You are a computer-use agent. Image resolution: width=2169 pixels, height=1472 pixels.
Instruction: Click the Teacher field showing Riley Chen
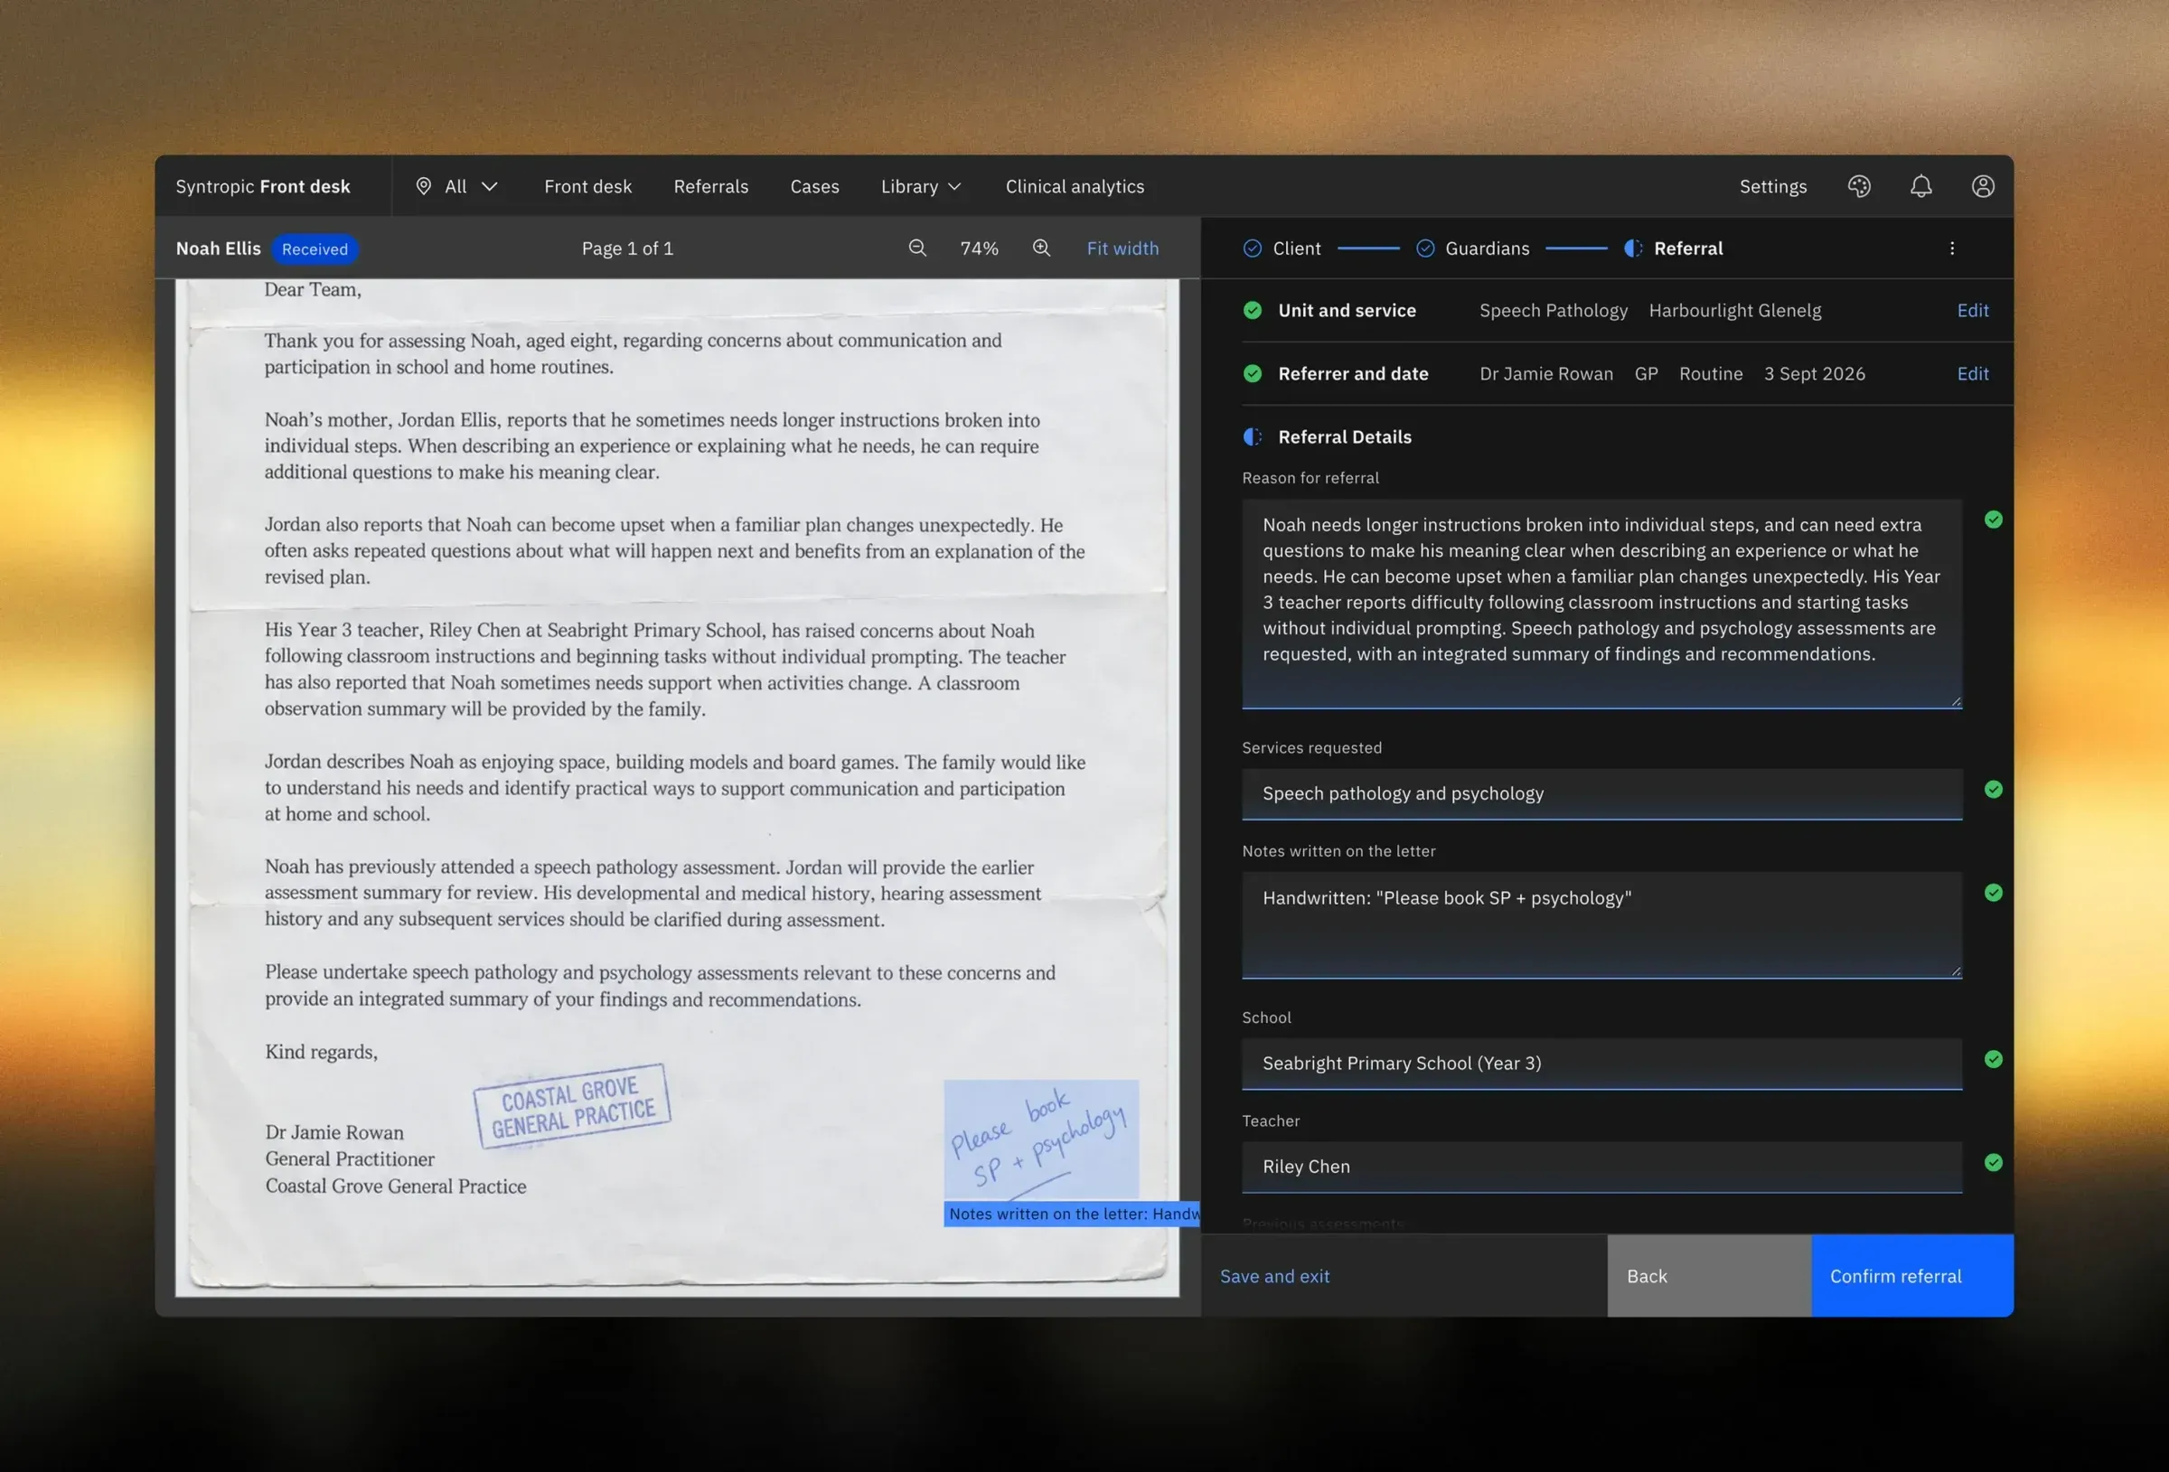(x=1601, y=1167)
